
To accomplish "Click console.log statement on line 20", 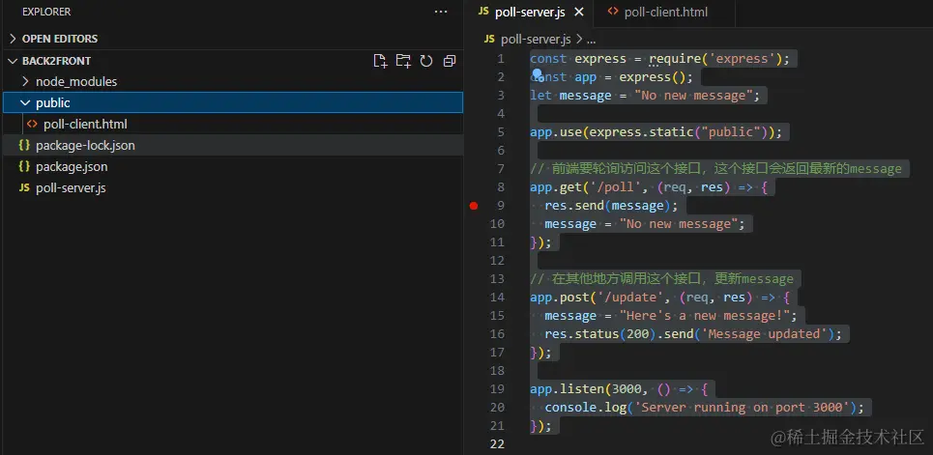I will (x=704, y=408).
